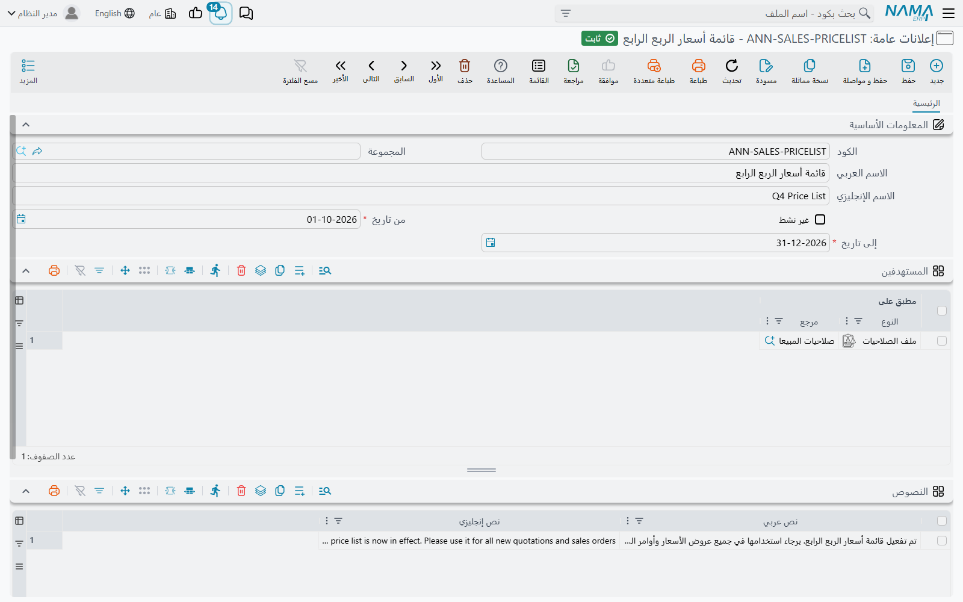
Task: Switch language to English
Action: 114,13
